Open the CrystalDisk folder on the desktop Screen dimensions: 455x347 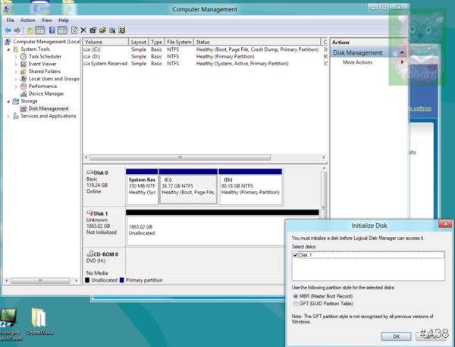tap(40, 319)
